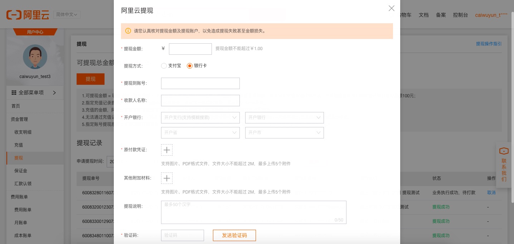Click the 收款人名称 input field
This screenshot has width=514, height=244.
pyautogui.click(x=200, y=101)
